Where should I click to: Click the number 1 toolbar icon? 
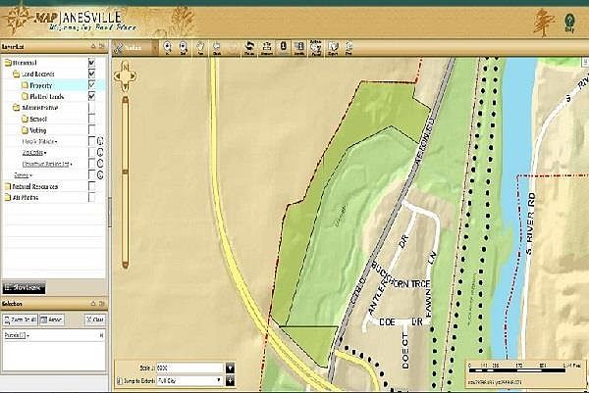click(x=284, y=47)
